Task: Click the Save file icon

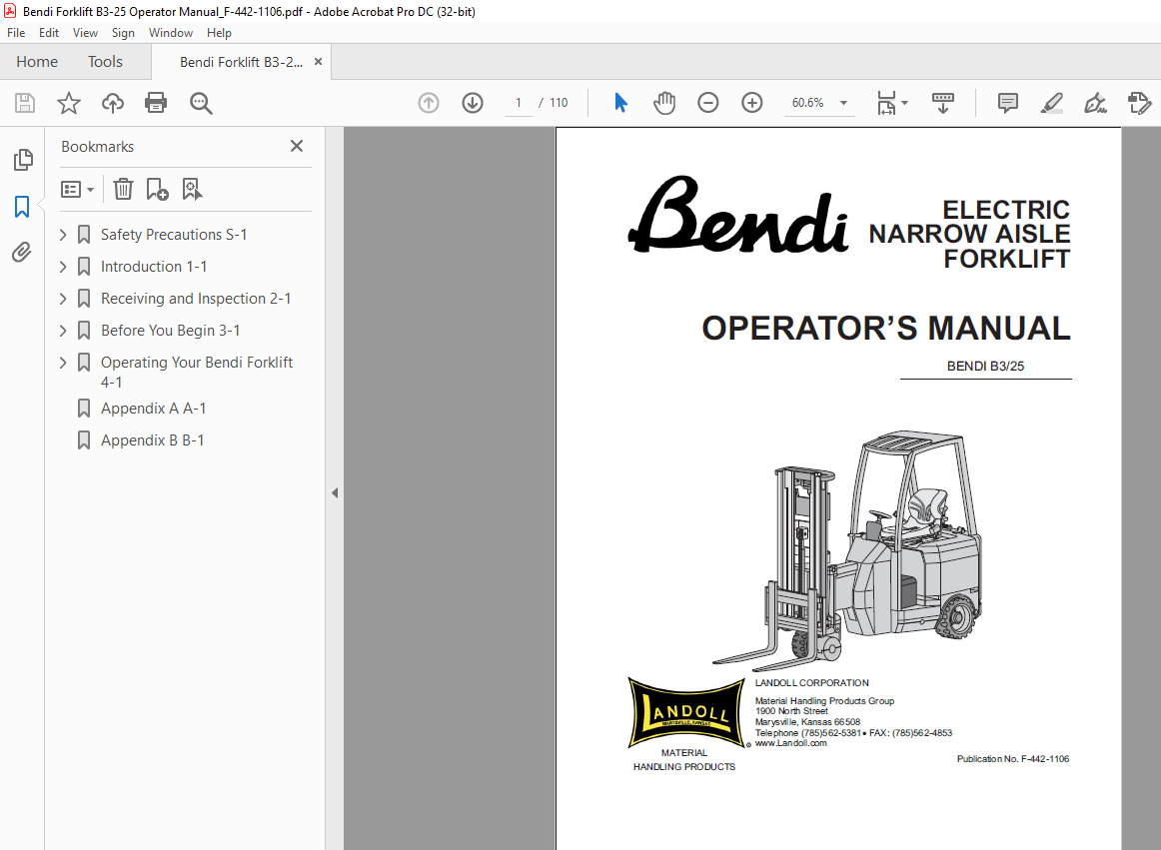Action: click(24, 103)
